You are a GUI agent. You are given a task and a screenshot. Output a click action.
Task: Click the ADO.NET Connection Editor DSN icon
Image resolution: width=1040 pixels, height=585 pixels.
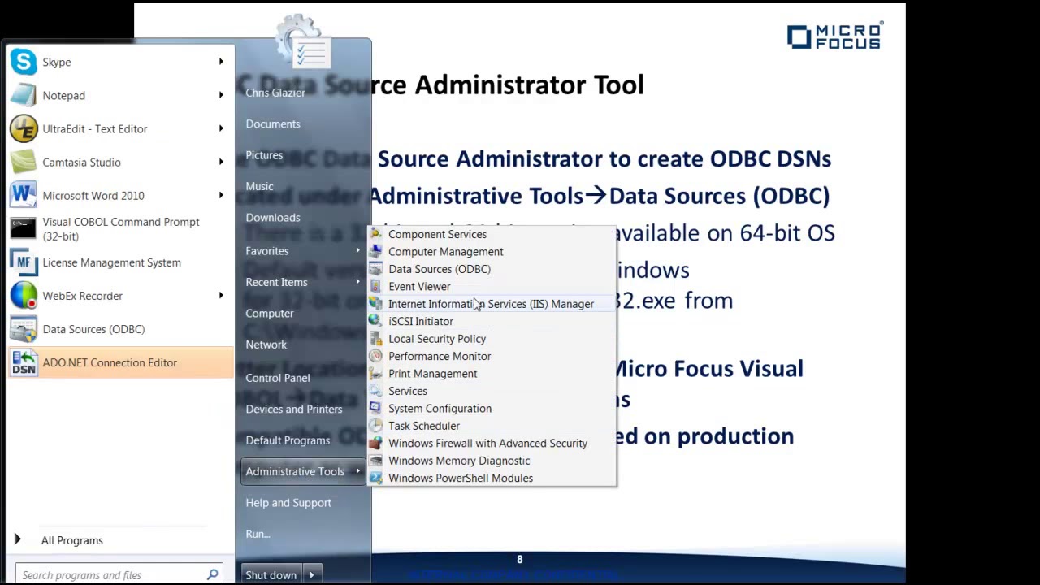(x=24, y=362)
